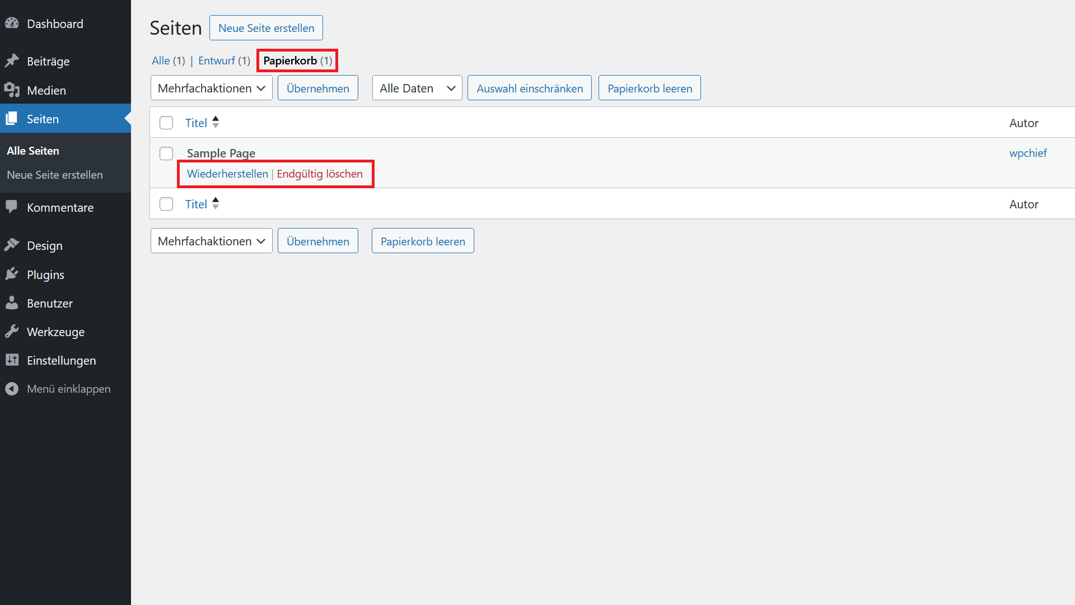This screenshot has height=605, width=1075.
Task: Click the Seiten pages icon
Action: coord(12,118)
